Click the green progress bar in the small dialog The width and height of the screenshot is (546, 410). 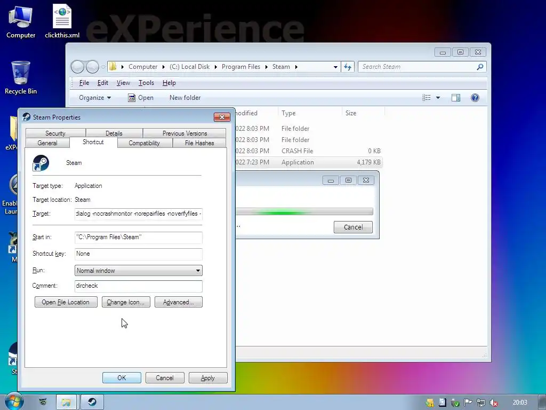pyautogui.click(x=304, y=211)
